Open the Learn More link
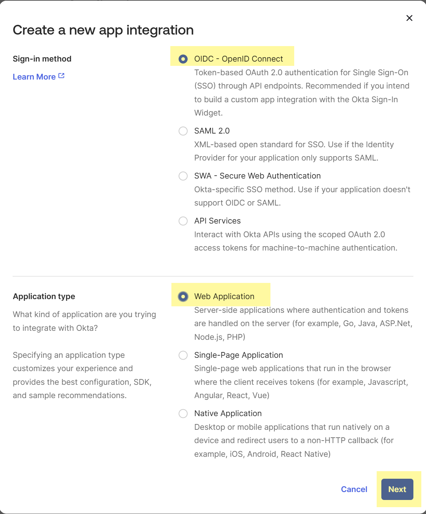 click(x=34, y=77)
